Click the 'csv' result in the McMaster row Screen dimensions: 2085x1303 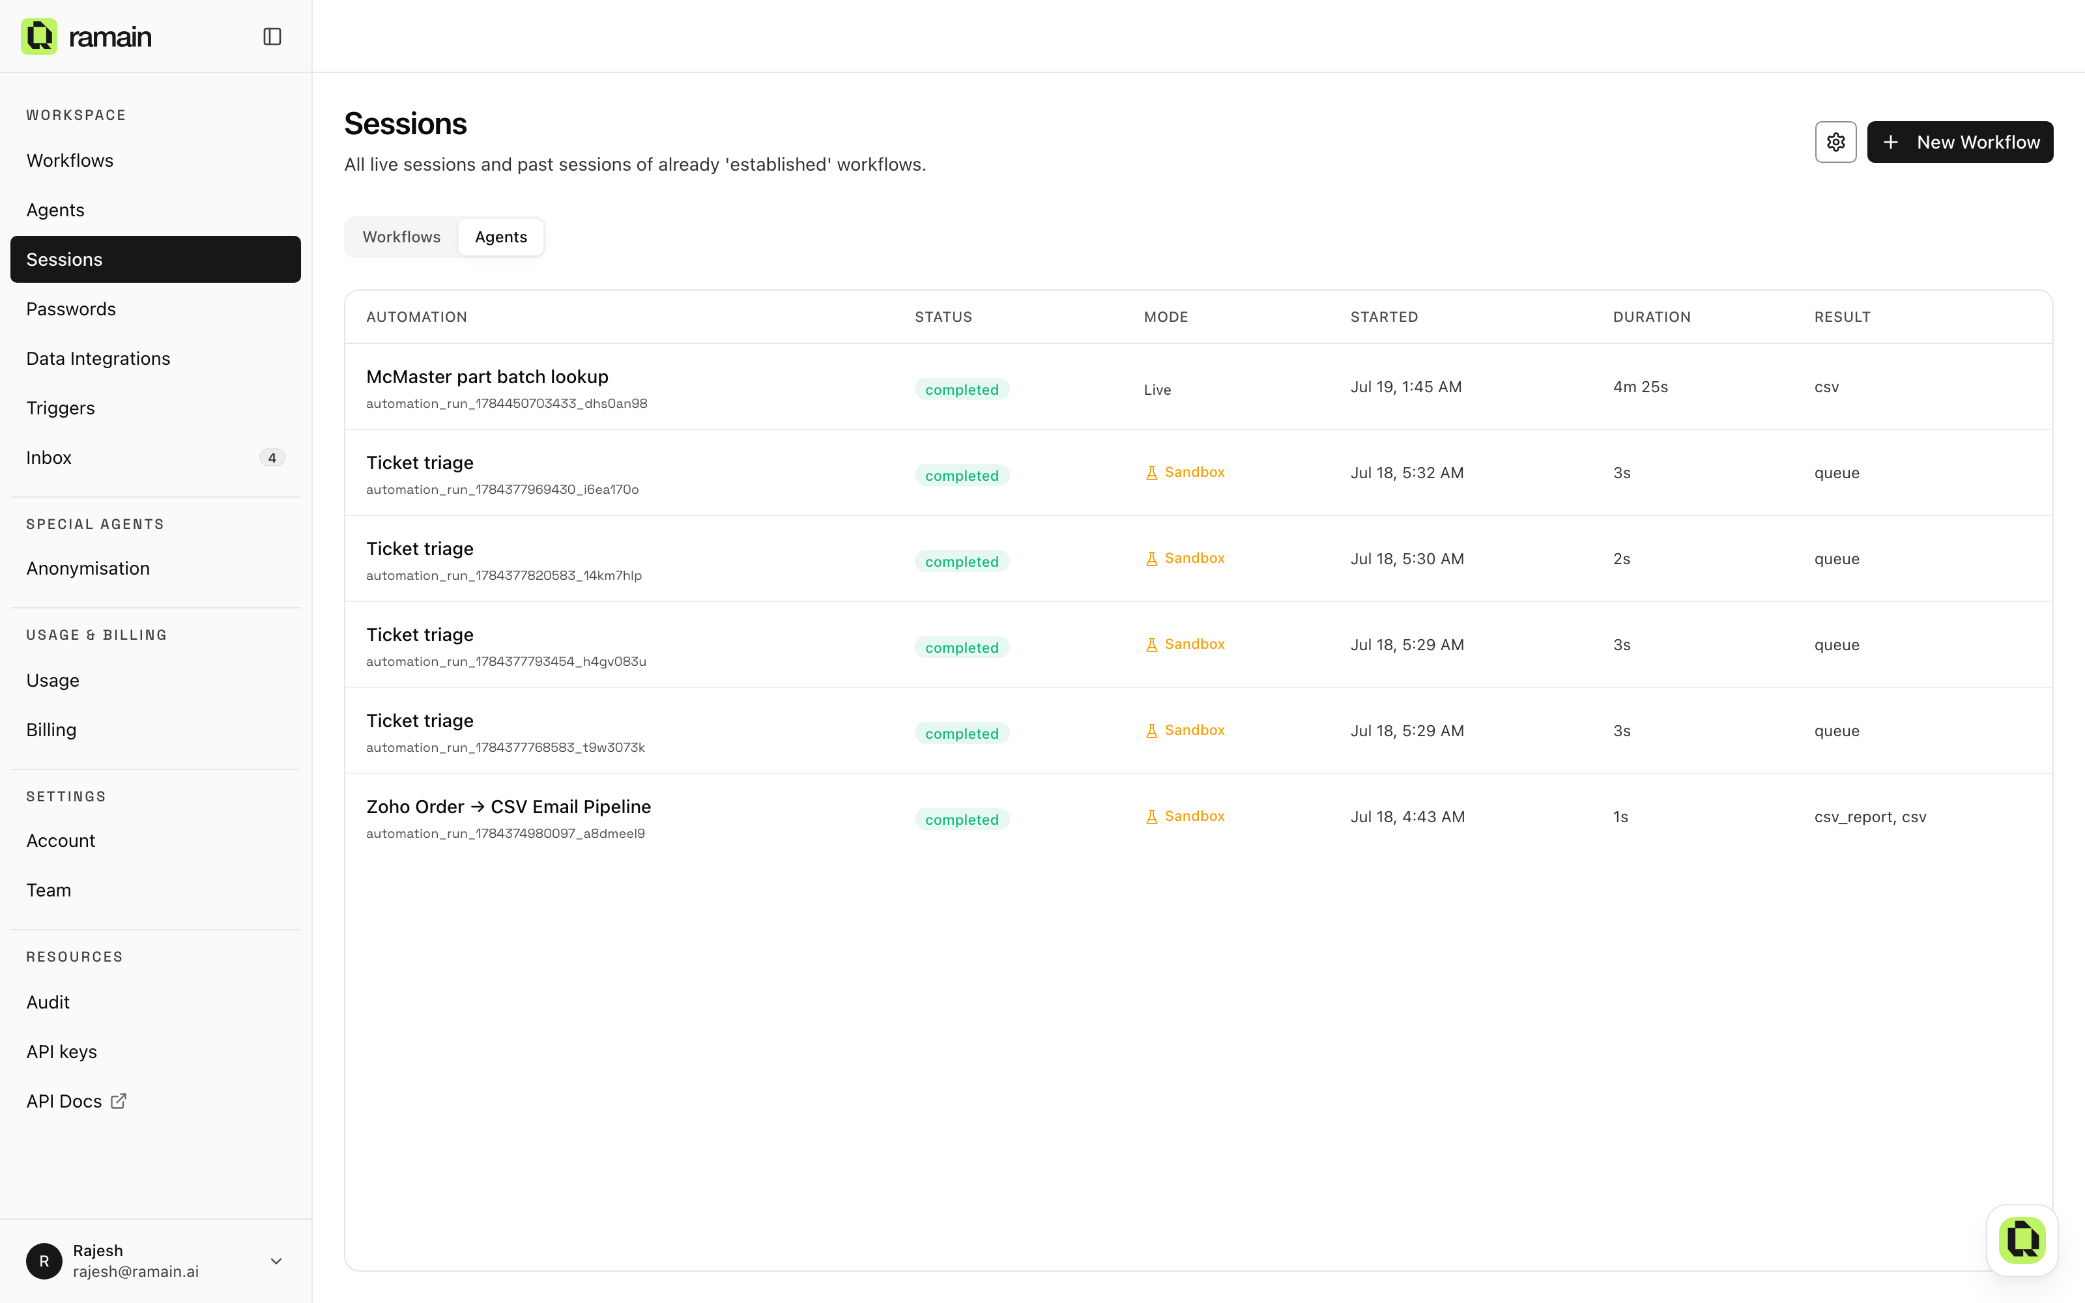coord(1826,387)
